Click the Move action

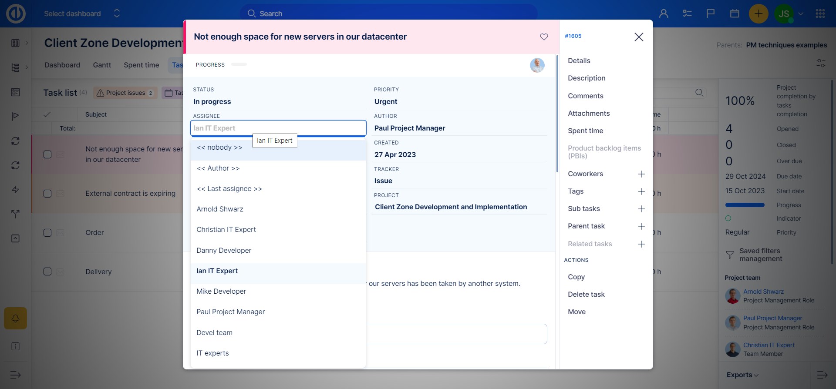coord(576,312)
